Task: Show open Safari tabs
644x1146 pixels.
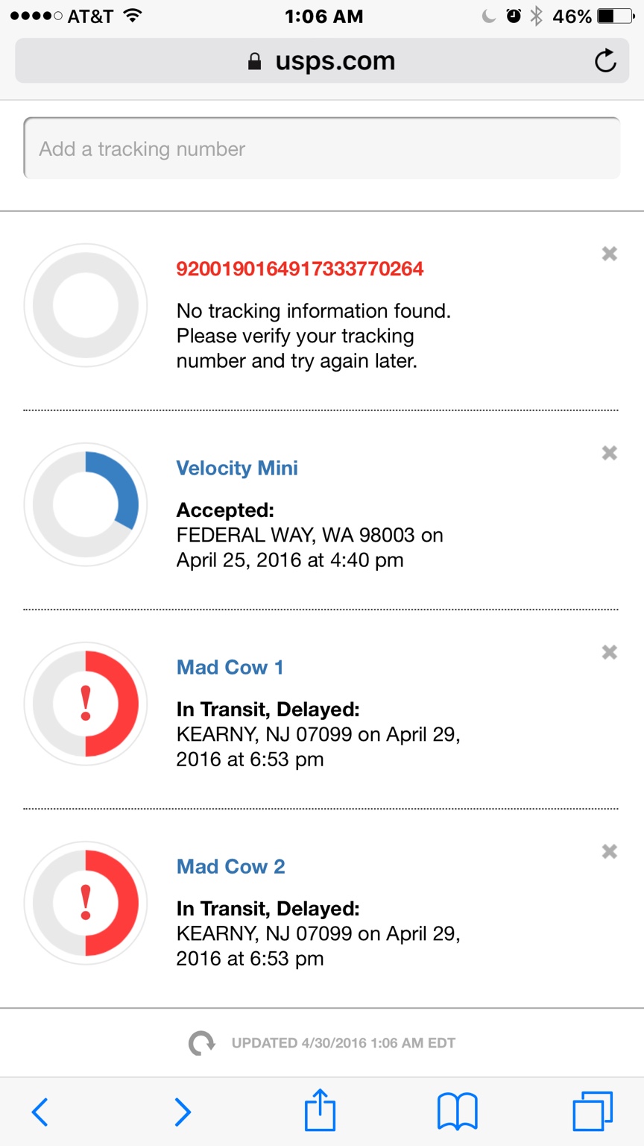Action: click(593, 1112)
